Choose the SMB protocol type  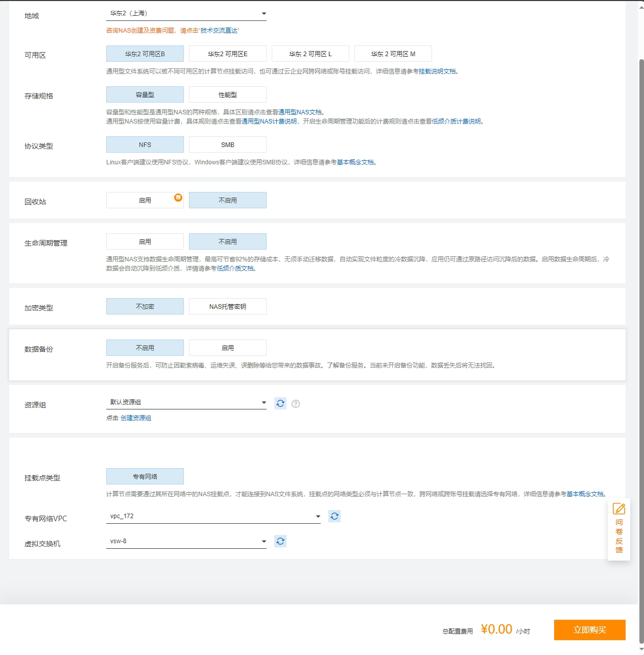tap(228, 144)
